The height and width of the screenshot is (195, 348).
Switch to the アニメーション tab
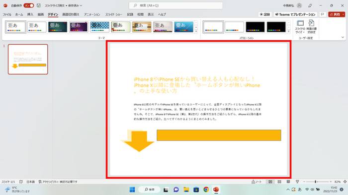(92, 14)
